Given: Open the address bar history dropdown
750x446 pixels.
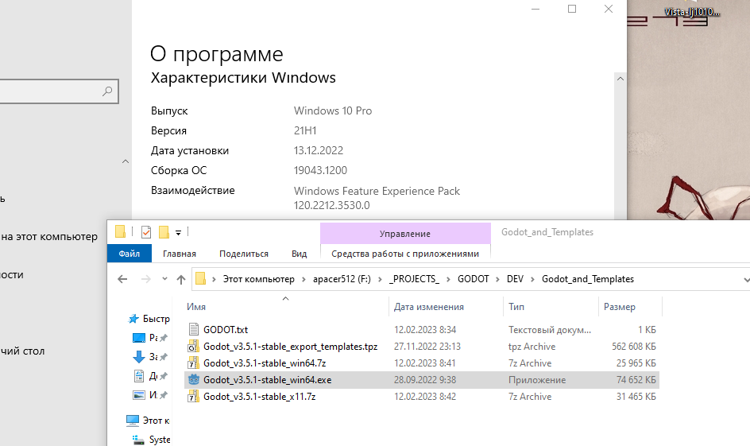Looking at the screenshot, I should [x=746, y=280].
